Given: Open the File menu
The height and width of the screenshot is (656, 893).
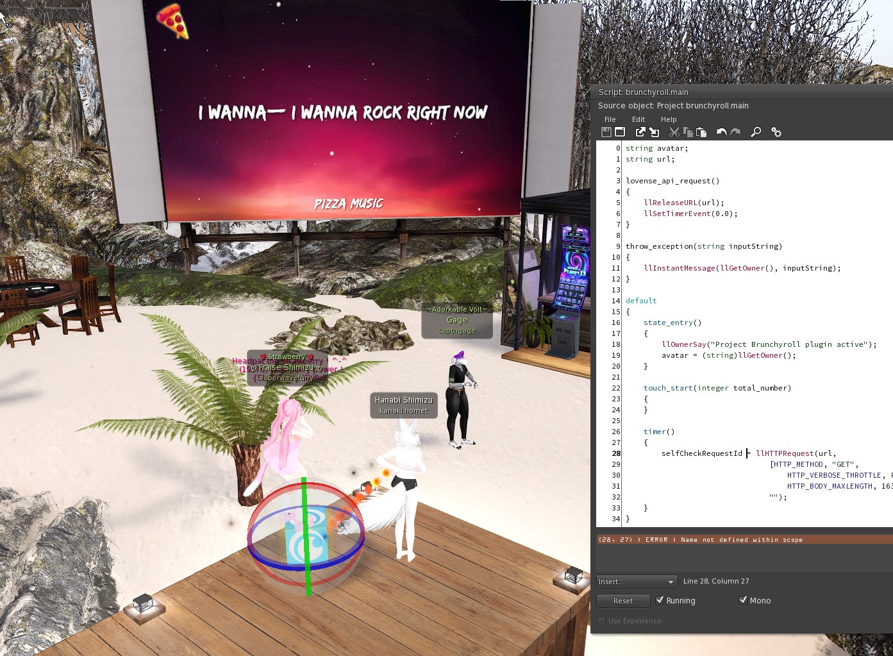Looking at the screenshot, I should pyautogui.click(x=610, y=119).
